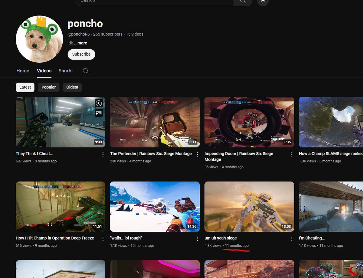The height and width of the screenshot is (278, 363).
Task: Add "They Think I Cheat" to queue icon
Action: click(99, 113)
